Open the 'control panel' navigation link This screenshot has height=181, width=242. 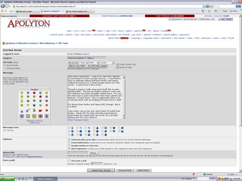click(x=57, y=35)
